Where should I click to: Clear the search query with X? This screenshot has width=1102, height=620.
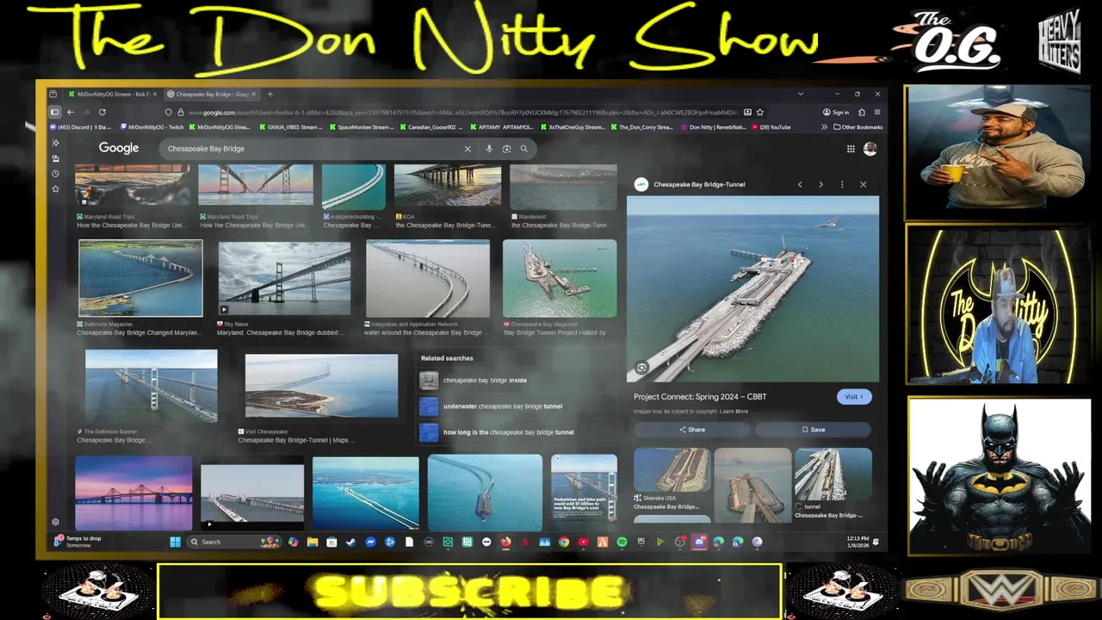[x=467, y=149]
